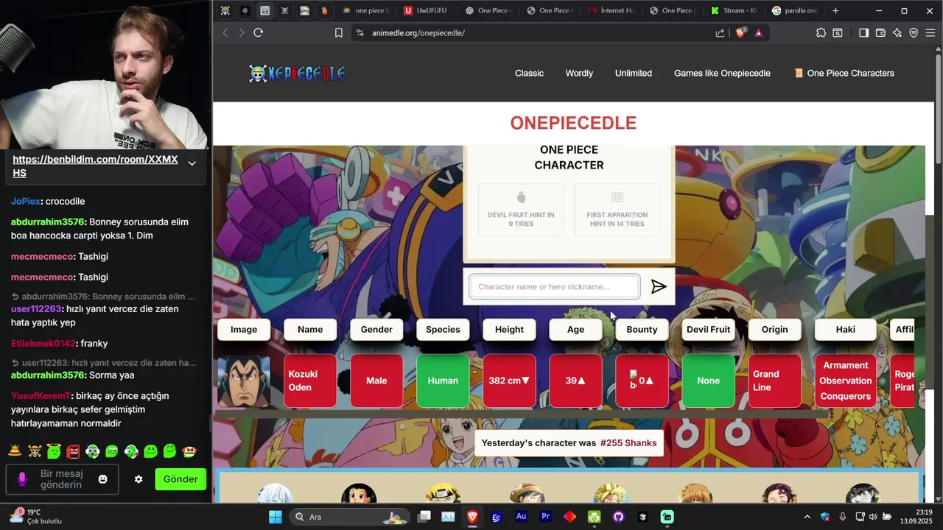The width and height of the screenshot is (943, 530).
Task: Open chat settings gear icon
Action: coord(139,479)
